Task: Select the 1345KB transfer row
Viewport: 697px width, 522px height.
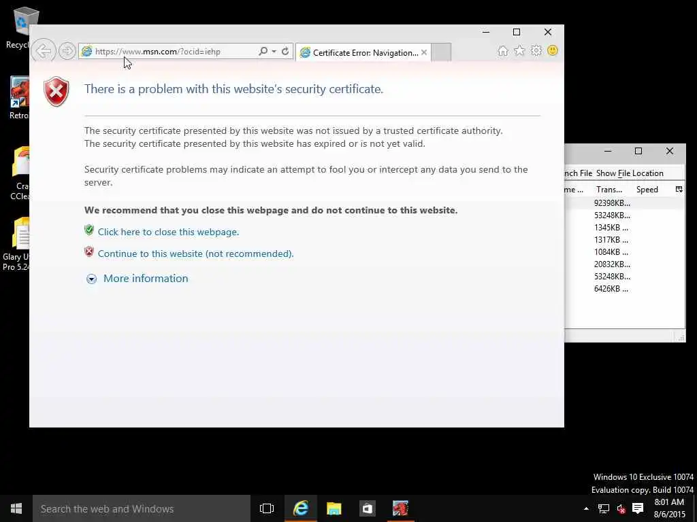Action: pyautogui.click(x=625, y=228)
